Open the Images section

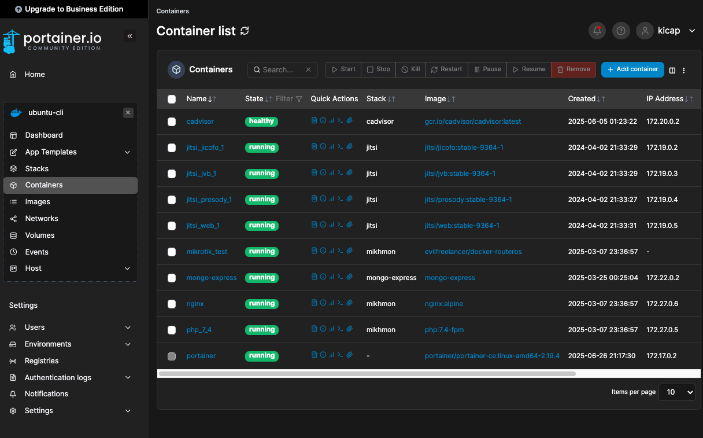[38, 202]
